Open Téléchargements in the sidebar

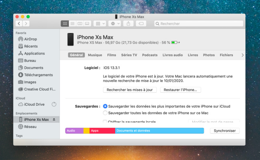click(36, 75)
